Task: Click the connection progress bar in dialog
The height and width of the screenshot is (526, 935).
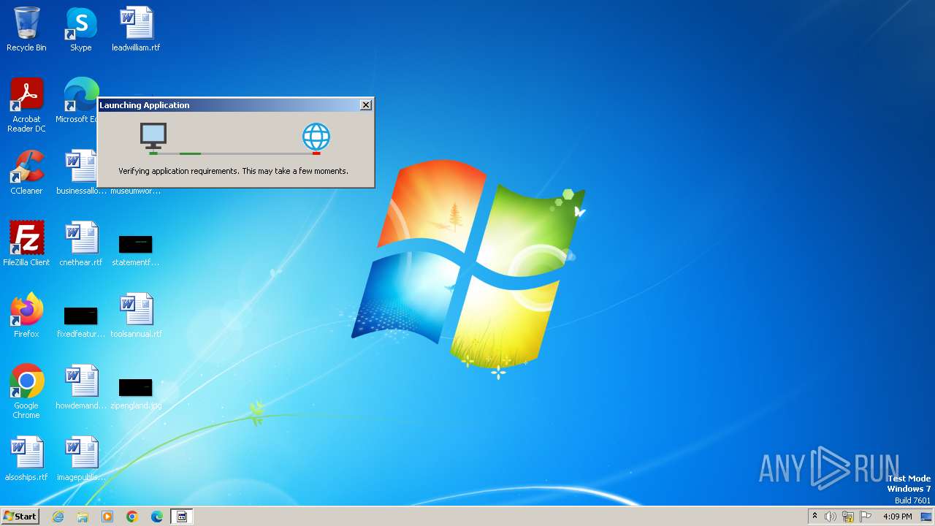Action: [234, 153]
